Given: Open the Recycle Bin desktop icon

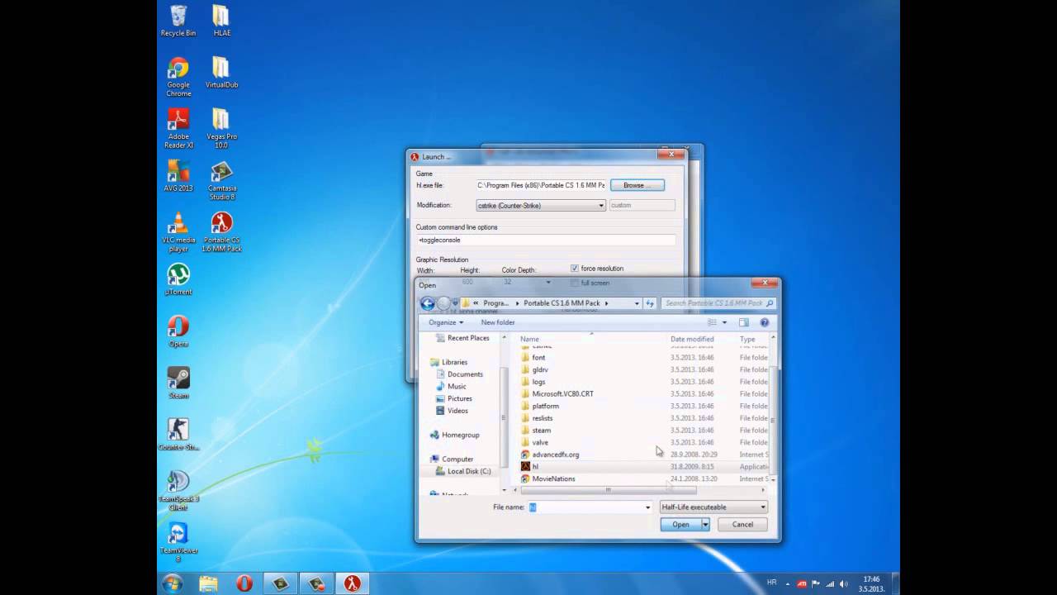Looking at the screenshot, I should click(x=178, y=21).
